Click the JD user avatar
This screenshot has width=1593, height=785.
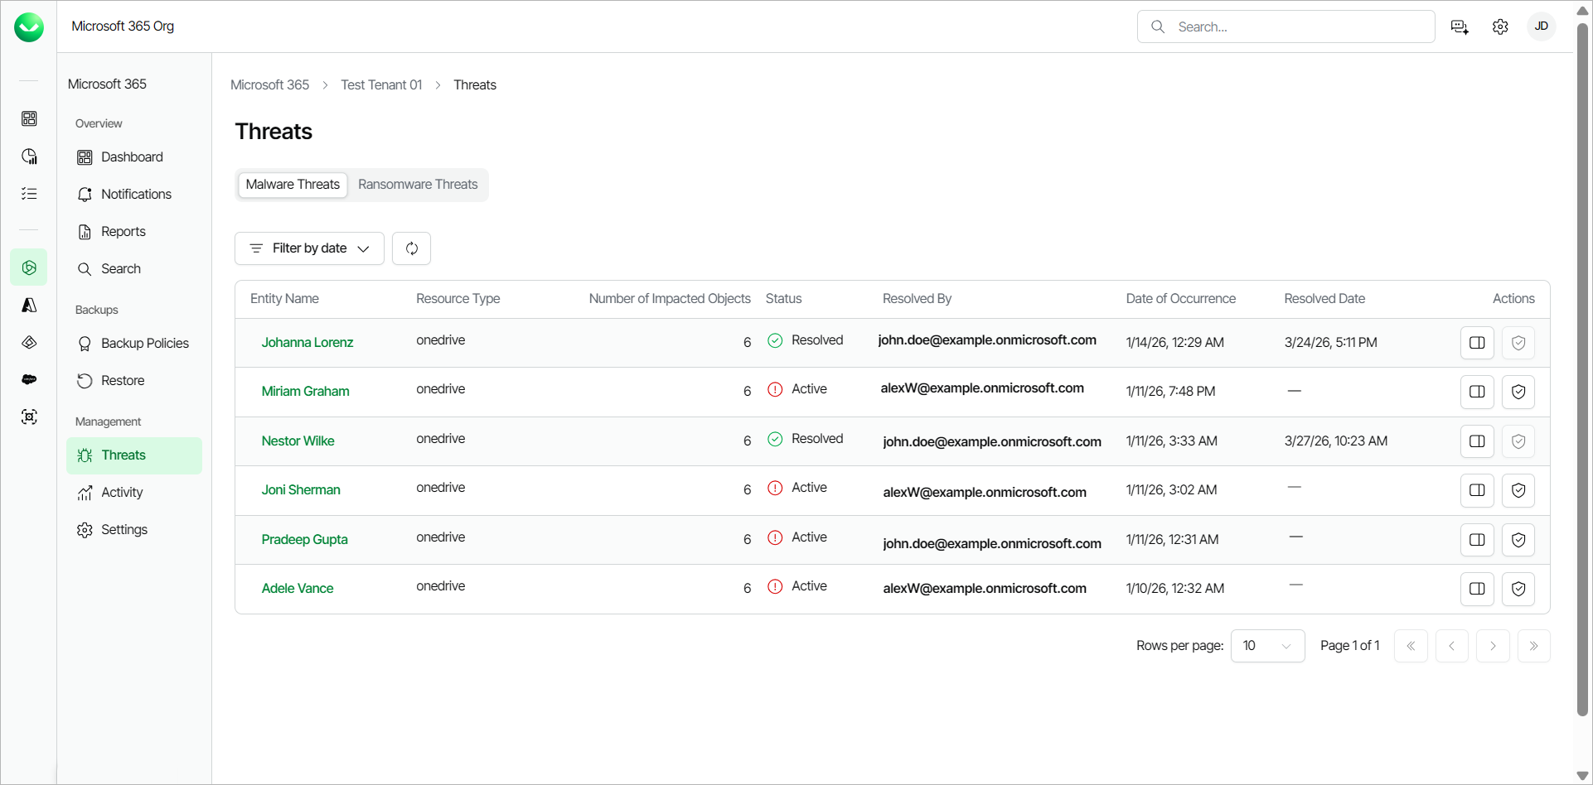pos(1541,26)
